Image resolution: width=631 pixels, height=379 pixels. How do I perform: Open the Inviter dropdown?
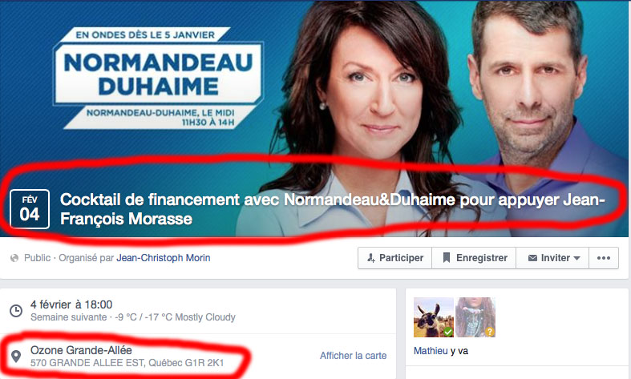[552, 258]
